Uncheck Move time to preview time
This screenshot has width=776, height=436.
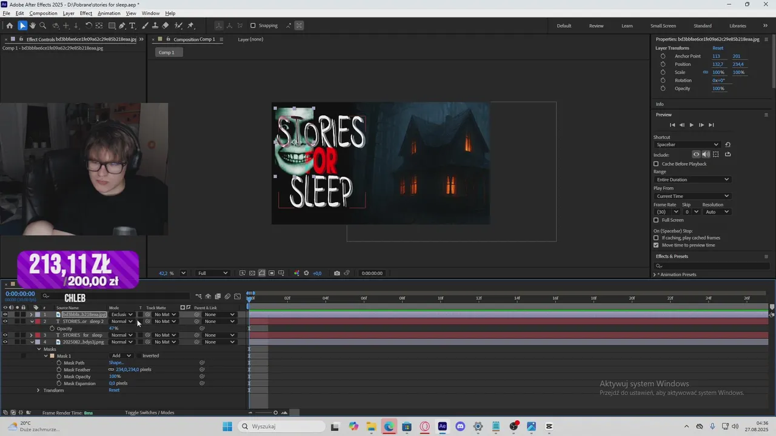[x=656, y=245]
